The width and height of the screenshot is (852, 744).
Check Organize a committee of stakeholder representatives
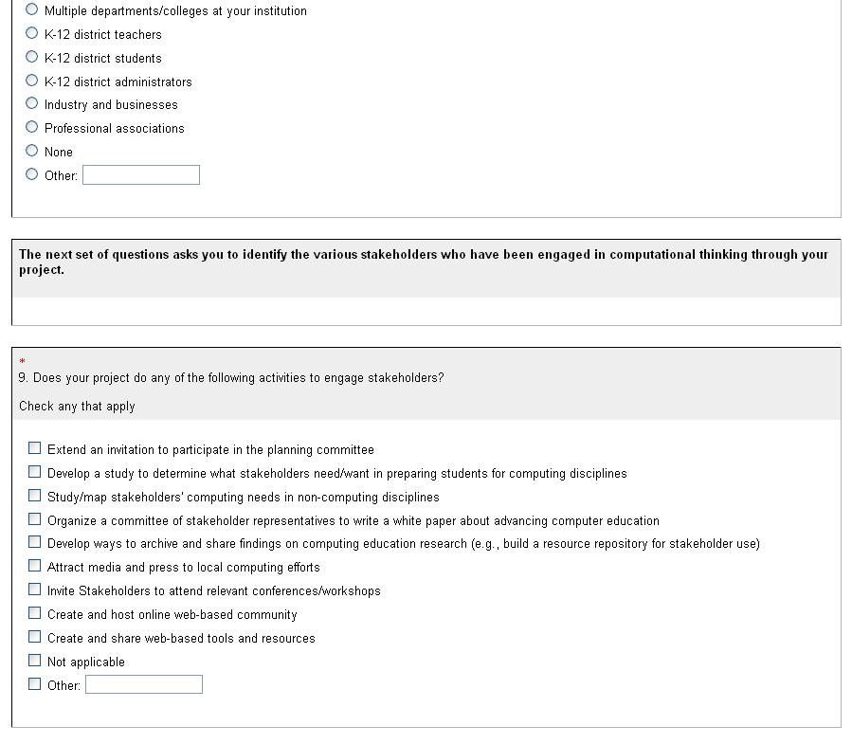coord(35,518)
